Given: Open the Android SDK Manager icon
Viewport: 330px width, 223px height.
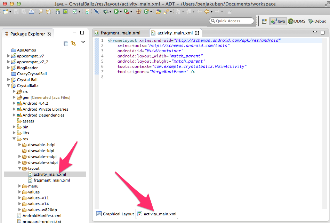Looking at the screenshot, I should 58,11.
